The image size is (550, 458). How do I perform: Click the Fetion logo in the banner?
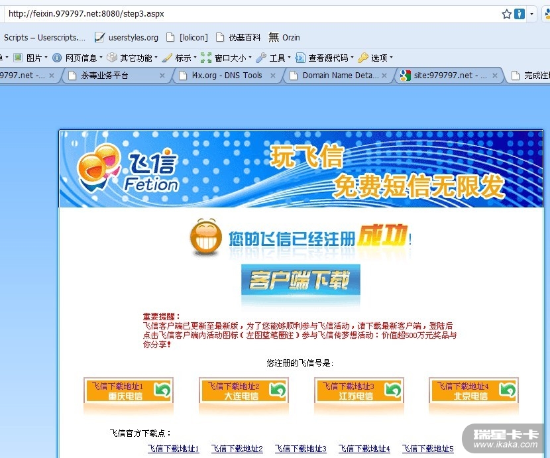(128, 168)
